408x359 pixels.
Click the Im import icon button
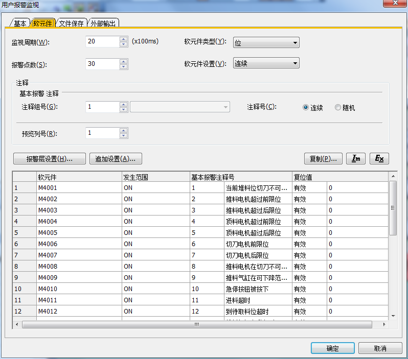pyautogui.click(x=355, y=158)
